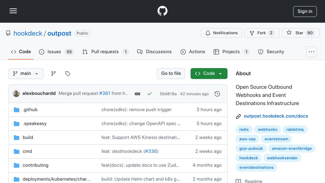View tags via the tag icon
The image size is (325, 183).
pyautogui.click(x=68, y=74)
